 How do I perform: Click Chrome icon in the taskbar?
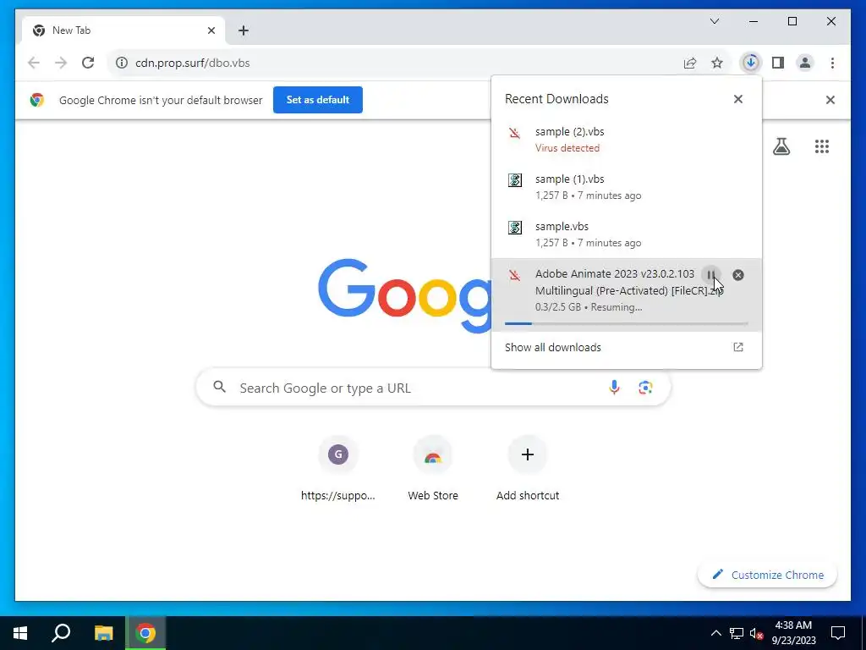click(145, 633)
